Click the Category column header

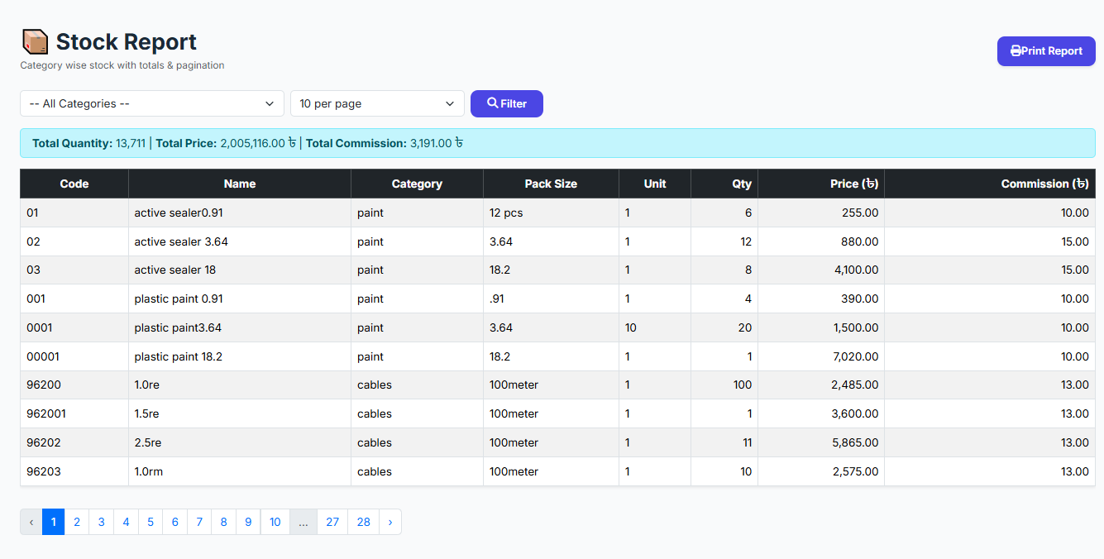point(417,184)
